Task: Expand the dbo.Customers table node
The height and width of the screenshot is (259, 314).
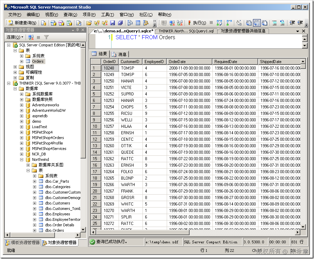Action: click(x=35, y=203)
